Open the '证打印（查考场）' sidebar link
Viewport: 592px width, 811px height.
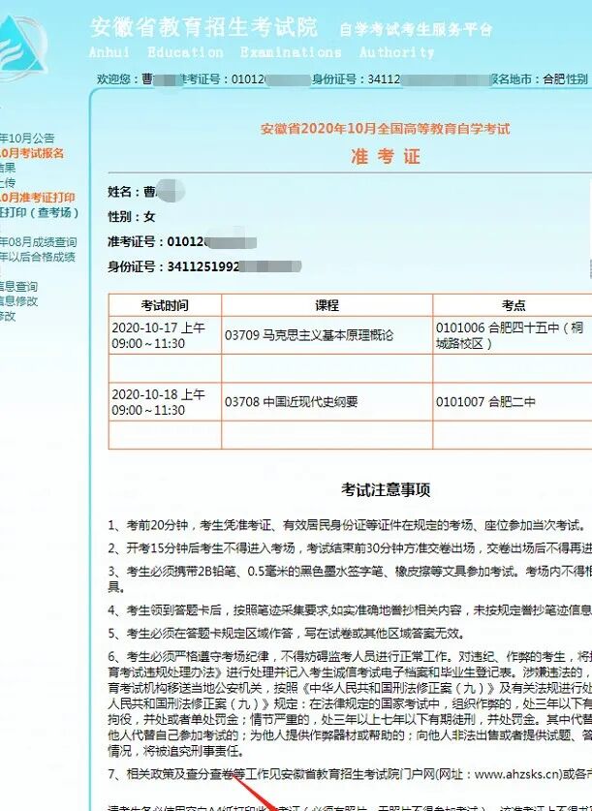[x=40, y=212]
